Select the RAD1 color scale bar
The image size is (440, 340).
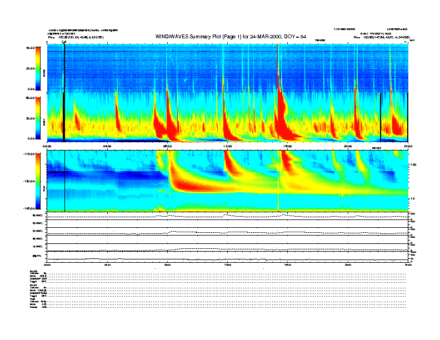[x=38, y=118]
